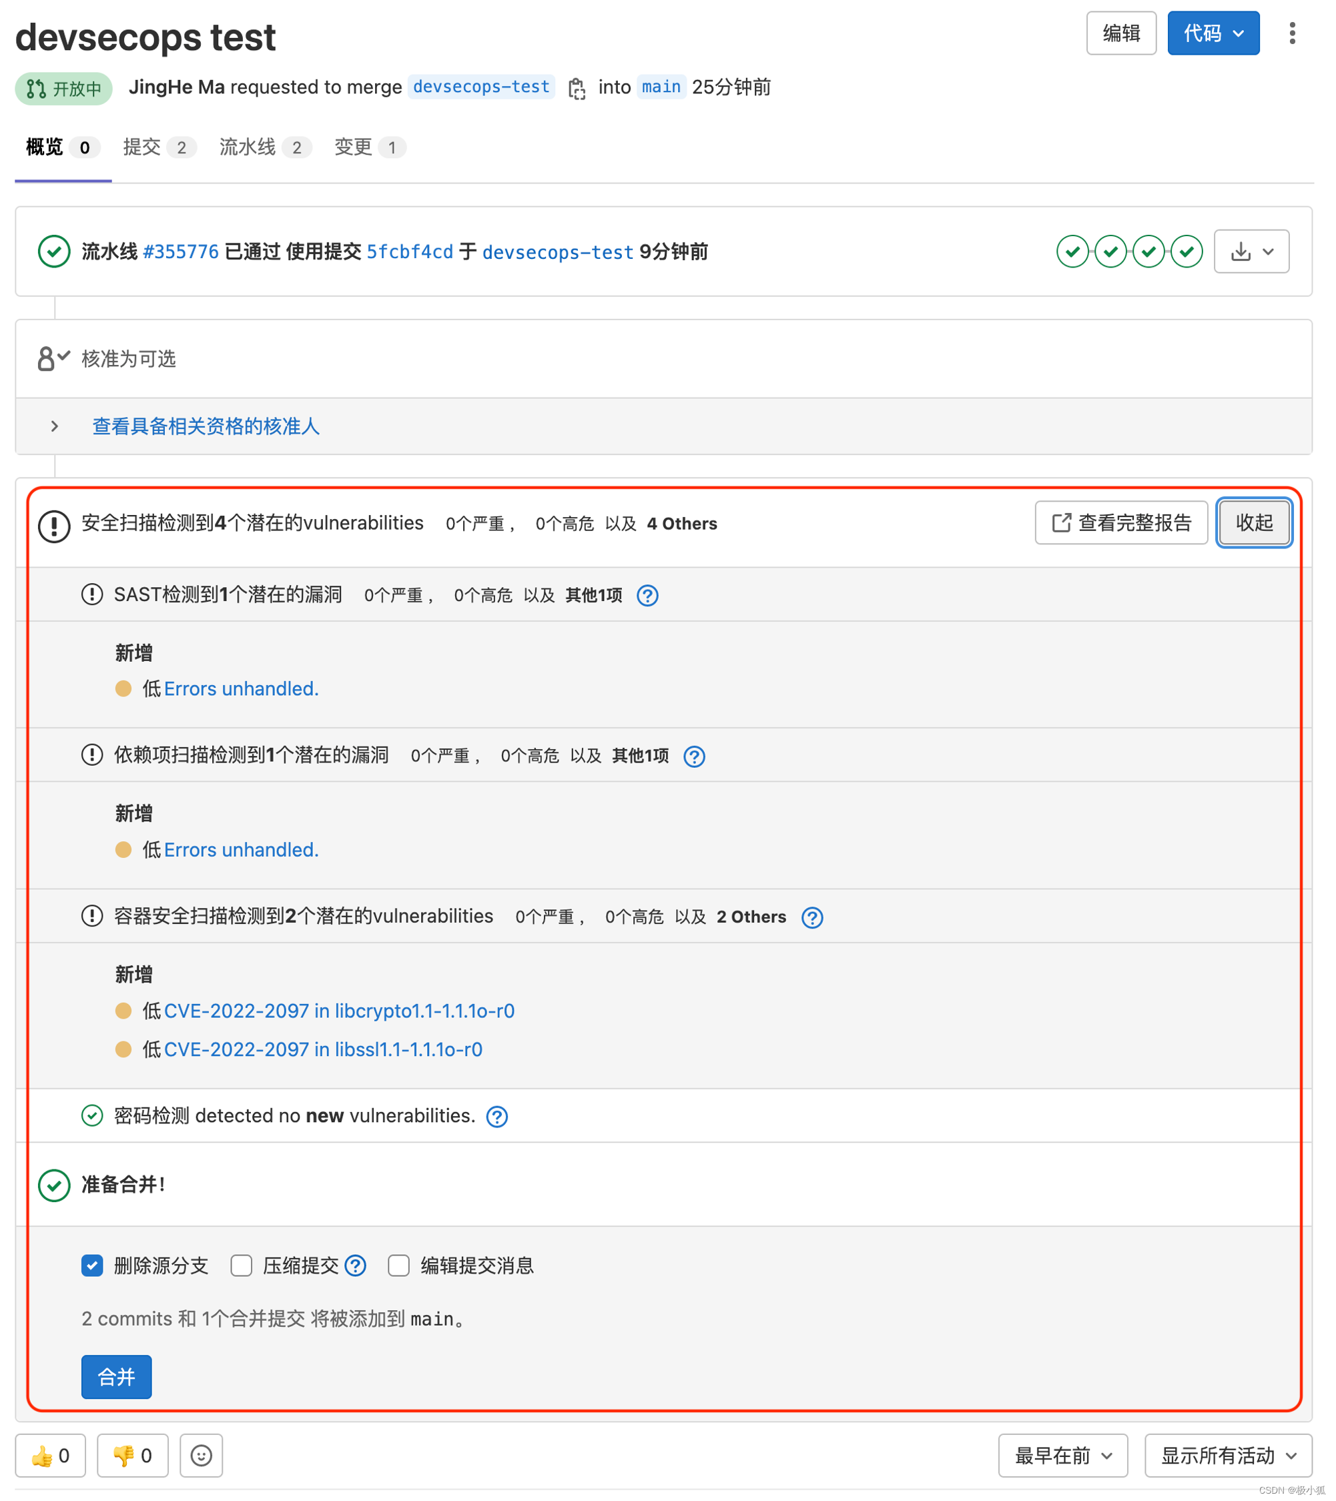Open help for SAST scan results
This screenshot has height=1501, width=1336.
[647, 595]
